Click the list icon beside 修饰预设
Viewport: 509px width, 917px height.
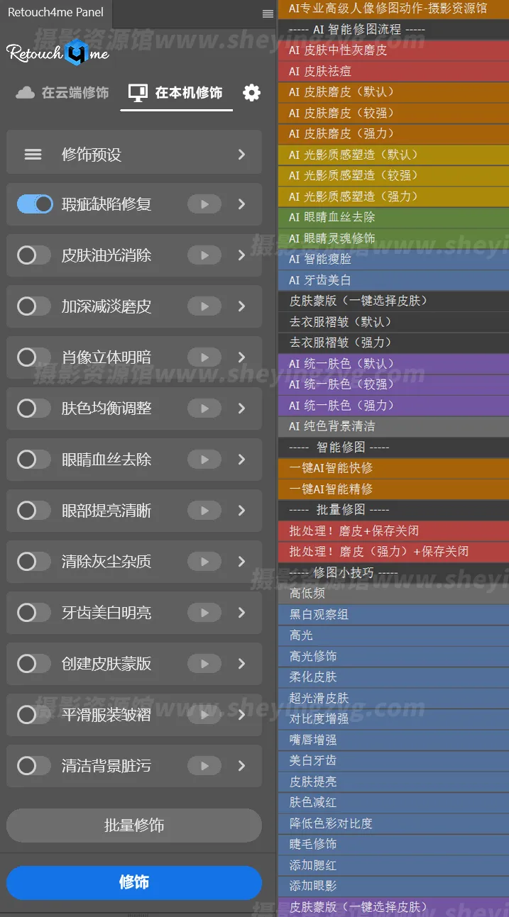click(x=33, y=155)
